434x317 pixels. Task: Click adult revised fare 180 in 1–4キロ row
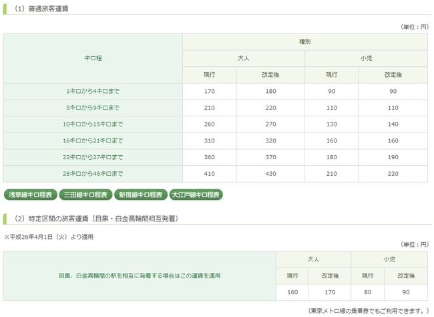click(270, 91)
